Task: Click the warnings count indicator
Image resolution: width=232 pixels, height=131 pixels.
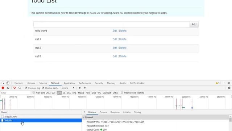Action: click(x=217, y=83)
